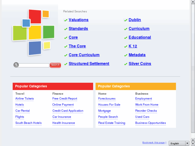The height and width of the screenshot is (146, 195).
Task: Open the Dublin related search
Action: tap(135, 20)
